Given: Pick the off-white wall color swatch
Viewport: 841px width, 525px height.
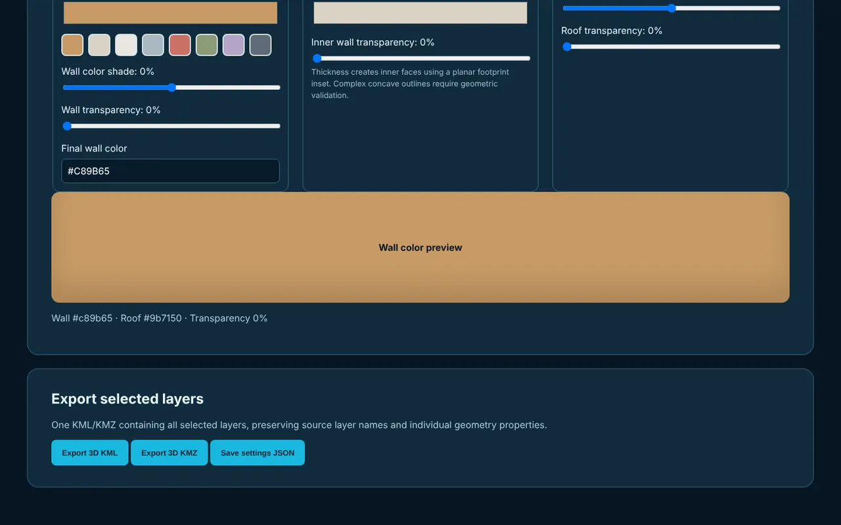Looking at the screenshot, I should click(x=126, y=45).
